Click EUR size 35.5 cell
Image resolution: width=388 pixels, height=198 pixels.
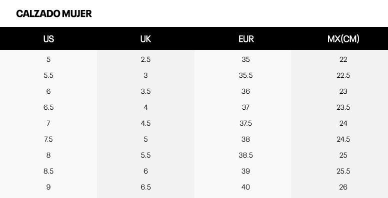click(x=245, y=75)
